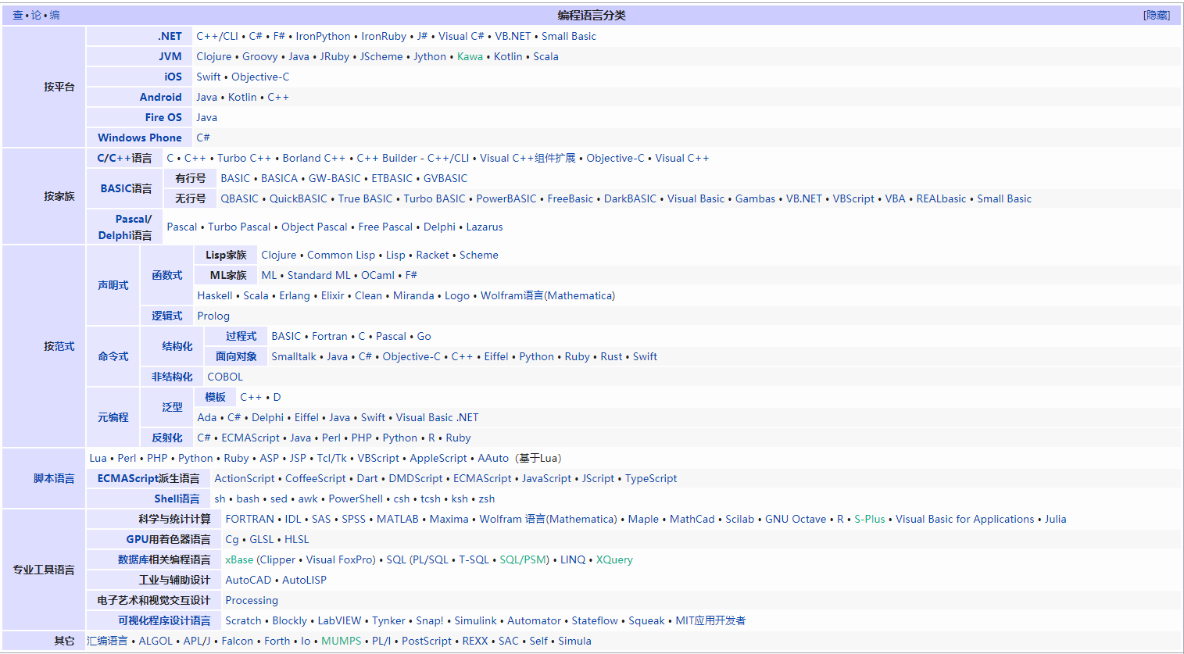Open the Processing link
The height and width of the screenshot is (654, 1184).
pyautogui.click(x=252, y=600)
